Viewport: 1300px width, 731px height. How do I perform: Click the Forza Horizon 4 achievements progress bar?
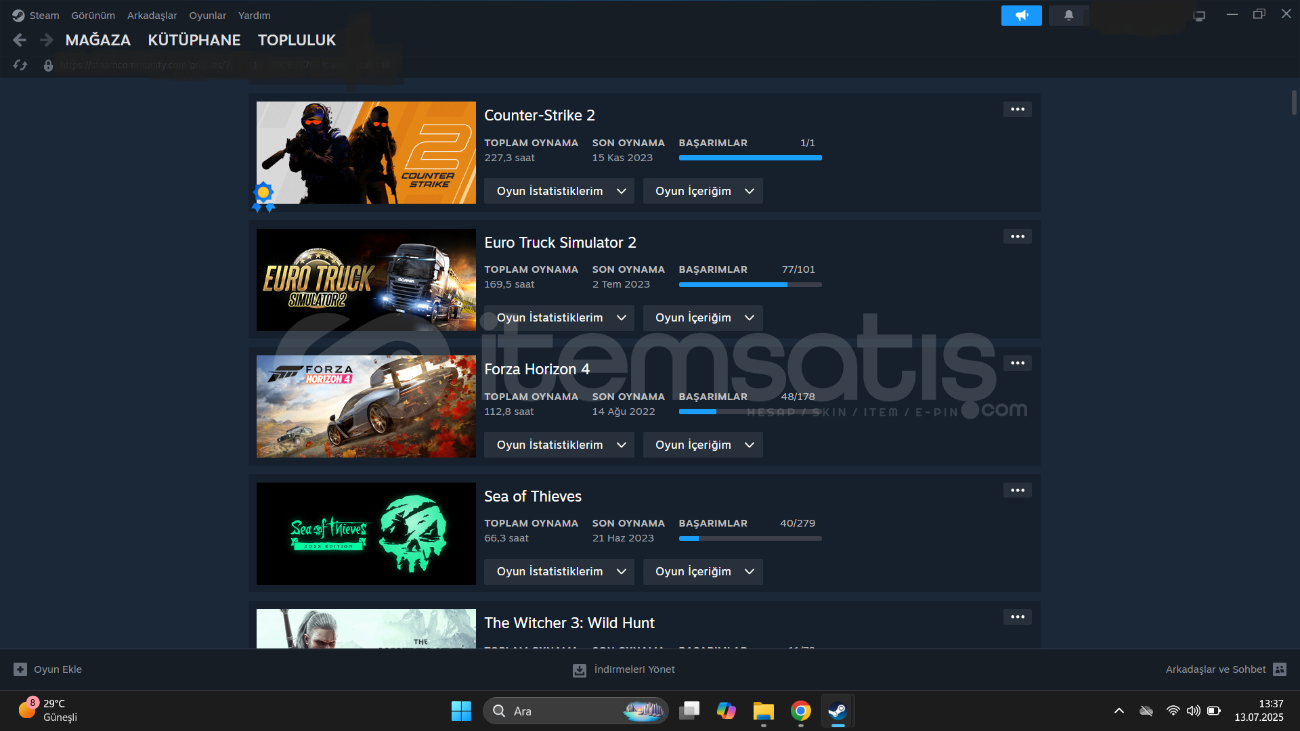(x=750, y=412)
